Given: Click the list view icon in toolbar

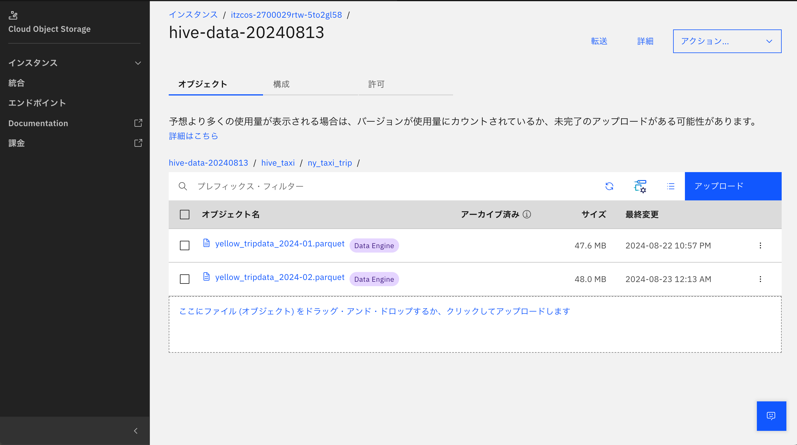Looking at the screenshot, I should (670, 186).
